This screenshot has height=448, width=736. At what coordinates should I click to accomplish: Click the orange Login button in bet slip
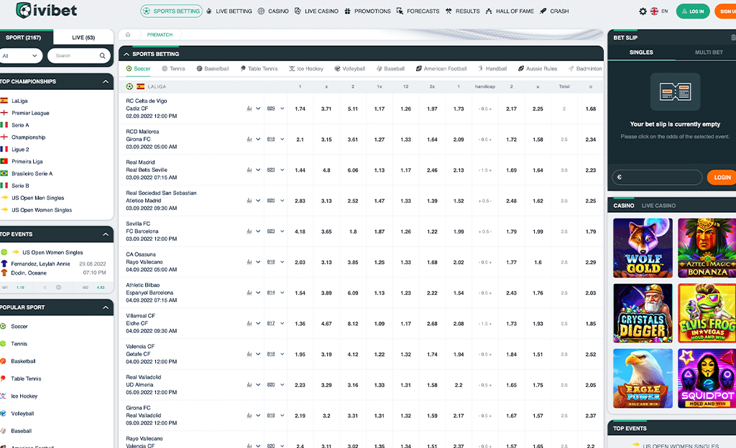click(x=722, y=178)
